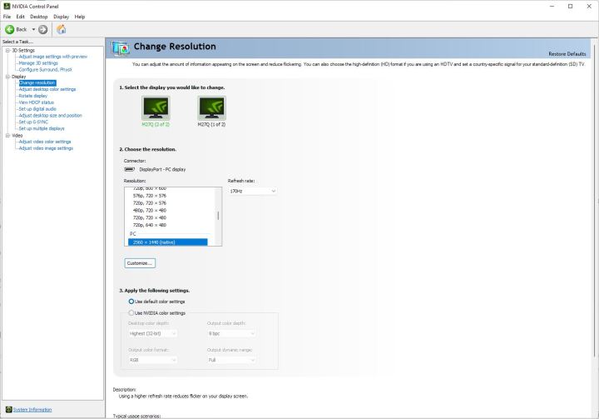Collapse the Video tree node
Screen dimensions: 599x419
tap(7, 135)
